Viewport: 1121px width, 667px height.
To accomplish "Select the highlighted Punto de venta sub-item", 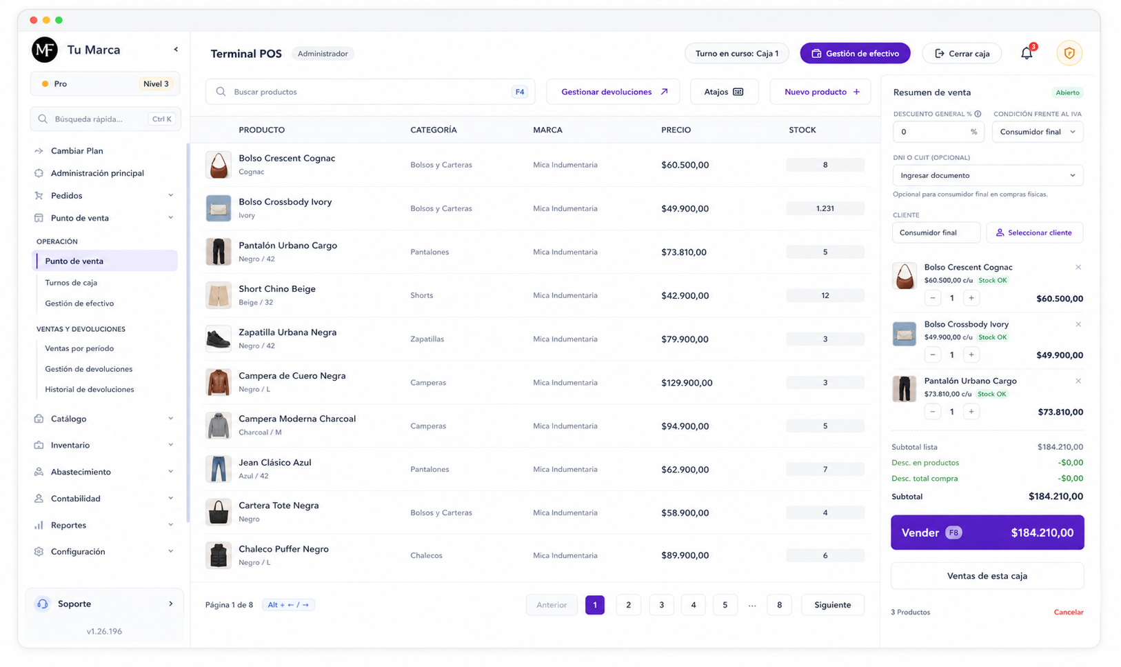I will (x=106, y=261).
